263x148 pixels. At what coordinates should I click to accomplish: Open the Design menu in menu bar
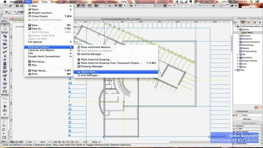[x=55, y=2]
